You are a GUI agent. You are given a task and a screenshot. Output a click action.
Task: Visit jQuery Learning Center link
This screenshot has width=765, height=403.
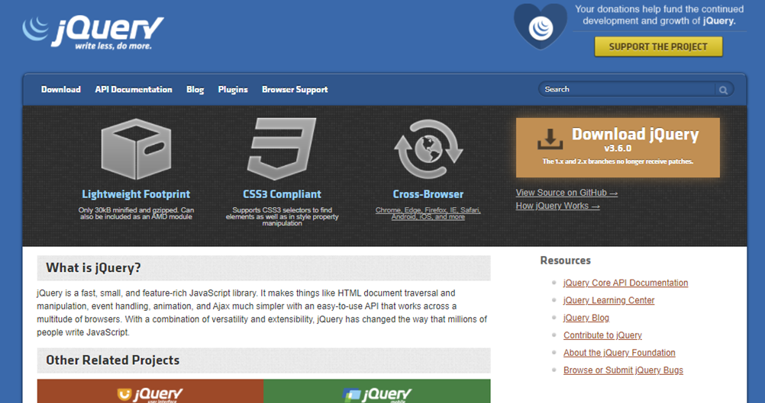(x=609, y=300)
